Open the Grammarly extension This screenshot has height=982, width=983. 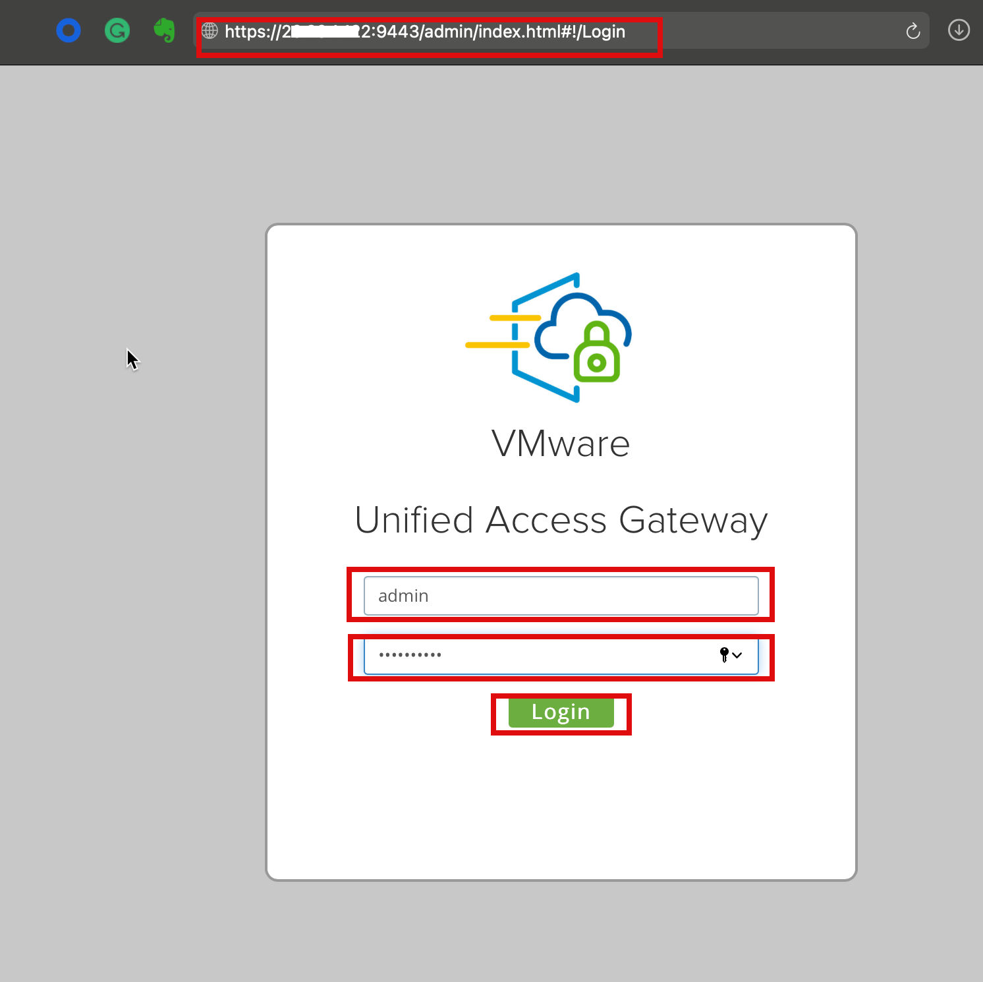(117, 31)
